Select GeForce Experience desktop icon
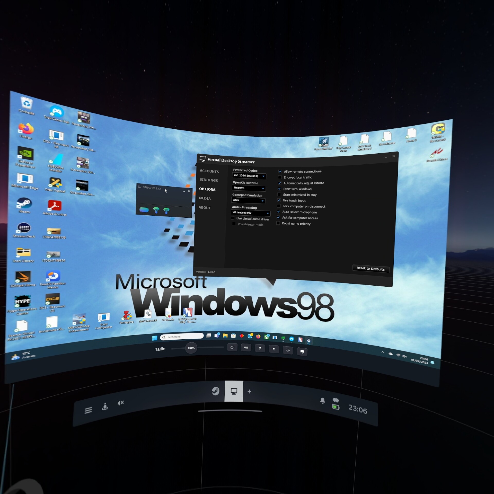 coord(25,157)
